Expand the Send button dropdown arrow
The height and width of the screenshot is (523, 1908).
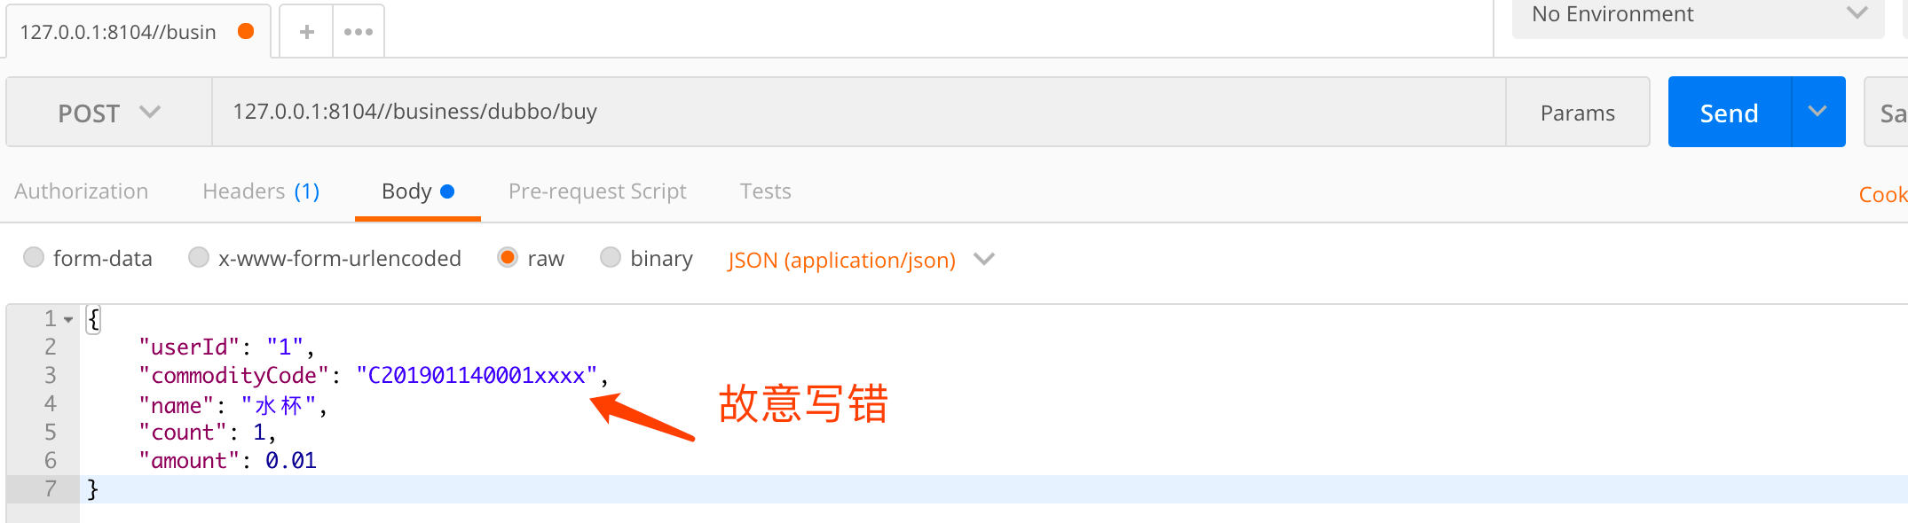(x=1817, y=112)
